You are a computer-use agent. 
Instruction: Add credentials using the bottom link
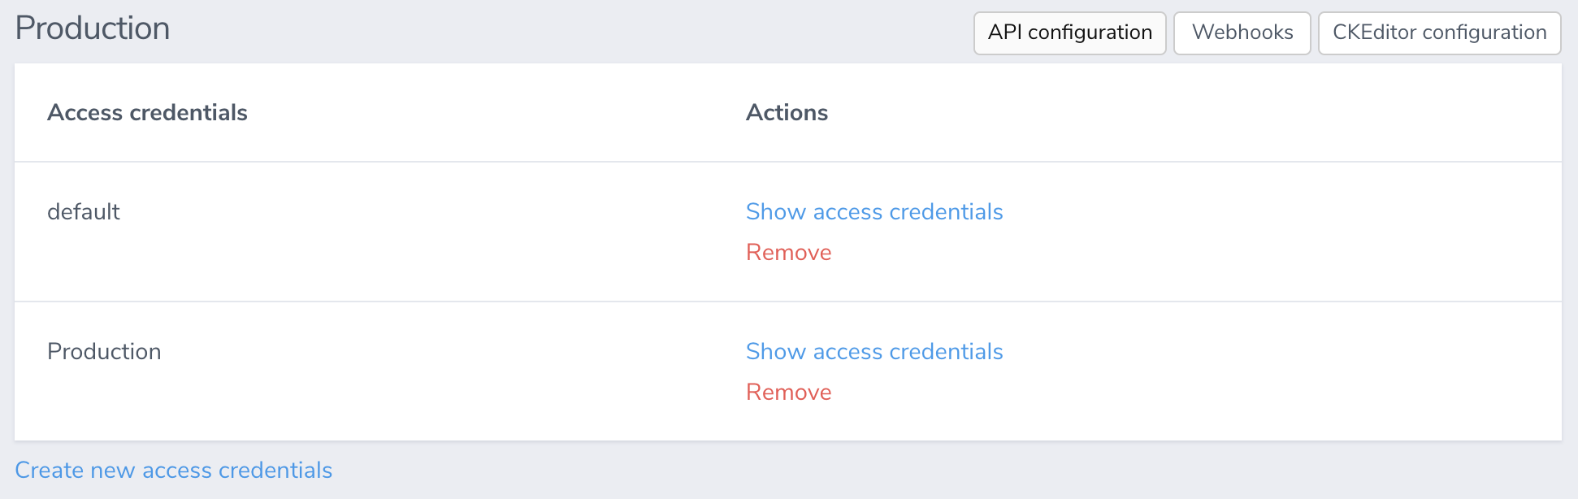click(x=174, y=471)
